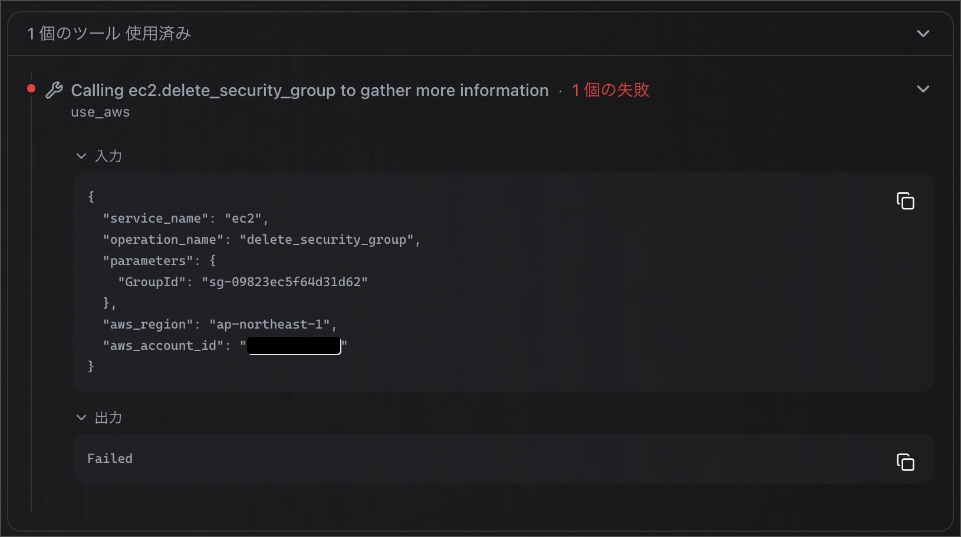The height and width of the screenshot is (537, 961).
Task: Click the "operation_name": "delete_security_group" line
Action: click(262, 240)
